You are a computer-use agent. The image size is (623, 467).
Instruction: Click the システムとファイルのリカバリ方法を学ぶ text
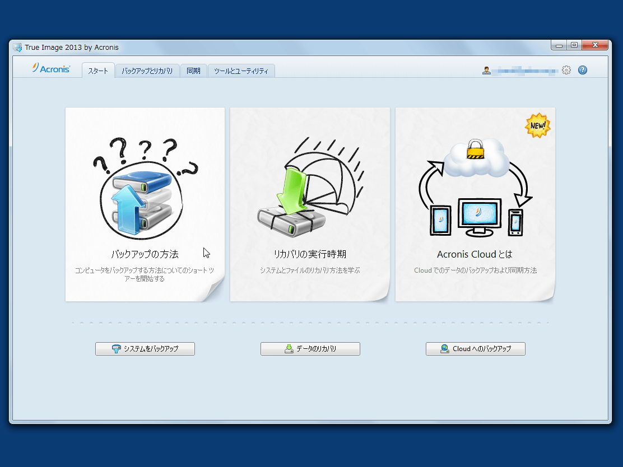click(310, 270)
